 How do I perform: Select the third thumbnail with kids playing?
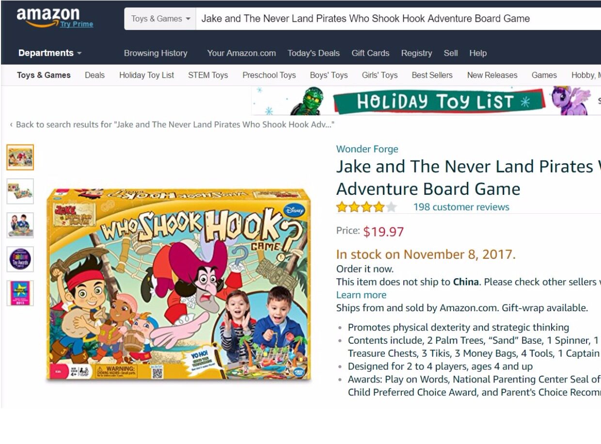[x=20, y=225]
